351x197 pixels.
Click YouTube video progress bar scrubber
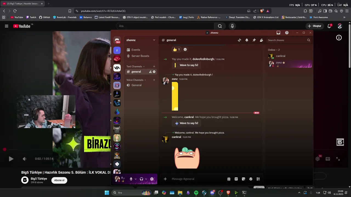point(4,149)
